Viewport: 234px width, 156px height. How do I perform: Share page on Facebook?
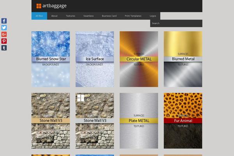click(4, 21)
